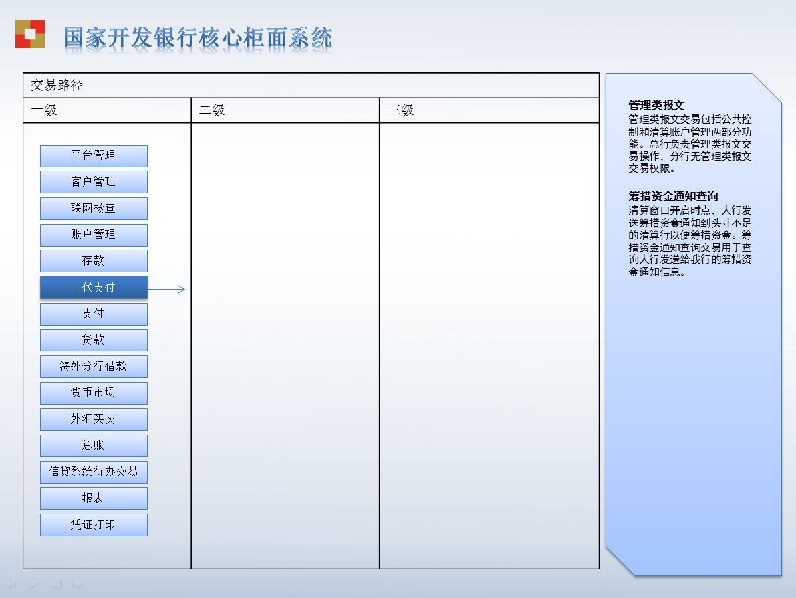This screenshot has width=796, height=598.
Task: Open the slideshow menu icon
Action: pyautogui.click(x=56, y=585)
